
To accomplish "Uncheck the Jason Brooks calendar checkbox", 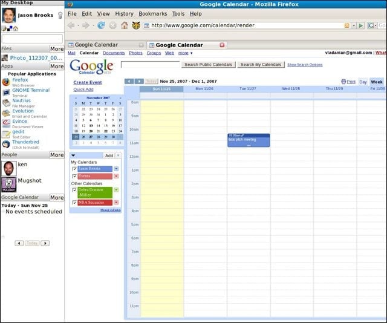I will click(x=74, y=169).
